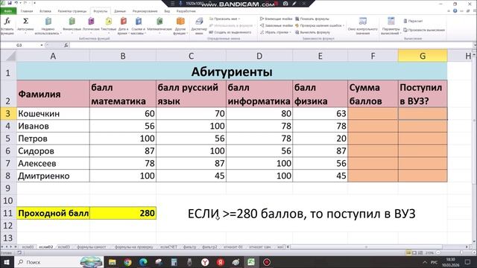Image resolution: width=477 pixels, height=268 pixels.
Task: Click the AutoSum sigma icon
Action: (x=25, y=22)
